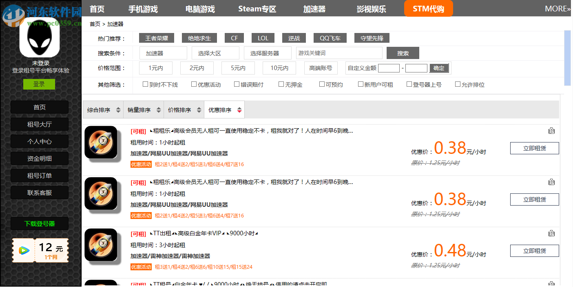Click the 立即租赁 button on the 0.48 listing
This screenshot has width=573, height=287.
[534, 251]
